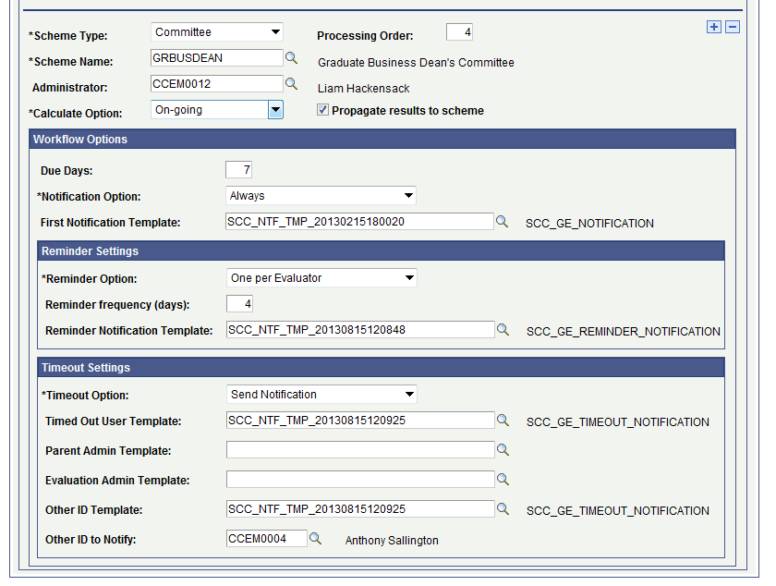Open lookup for Timed Out User Template

pyautogui.click(x=503, y=420)
